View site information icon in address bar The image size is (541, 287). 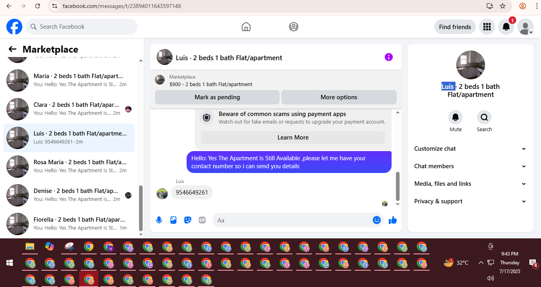55,6
